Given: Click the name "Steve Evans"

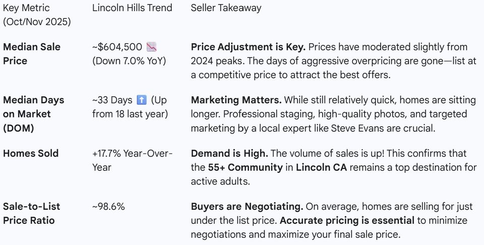Looking at the screenshot, I should pos(357,128).
